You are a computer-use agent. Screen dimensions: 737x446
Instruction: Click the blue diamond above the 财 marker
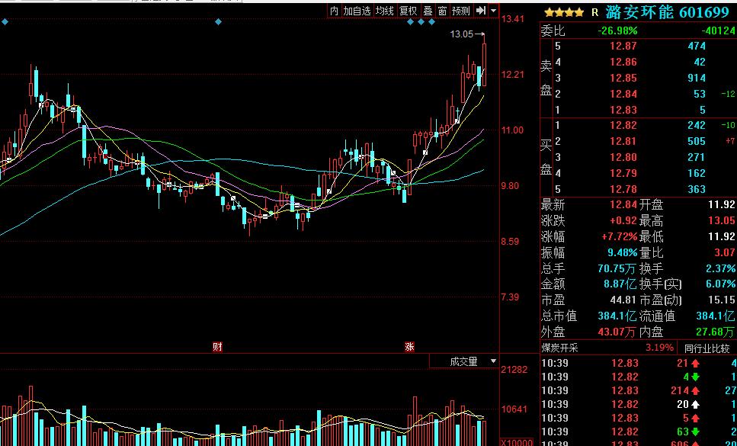(x=218, y=21)
